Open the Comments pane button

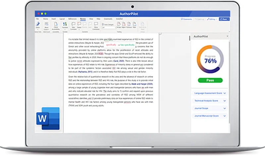(186, 19)
